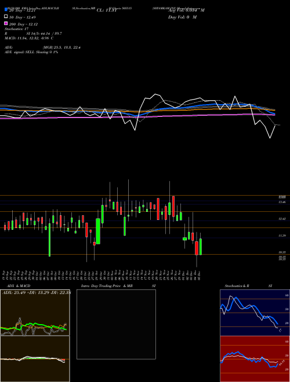Click the 'ADX & MACD' panel heading

pos(19,286)
